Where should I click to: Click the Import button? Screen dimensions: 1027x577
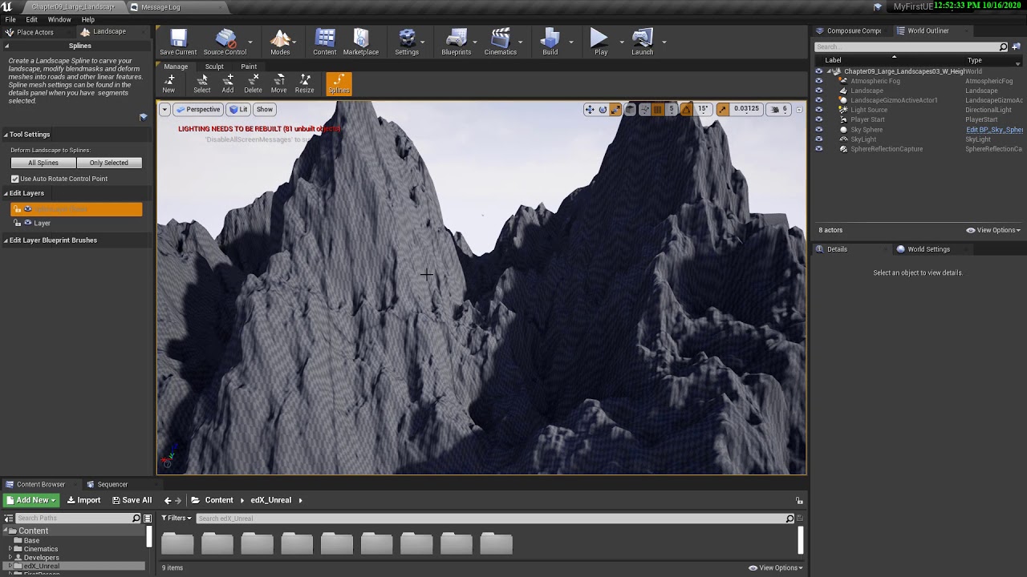84,500
